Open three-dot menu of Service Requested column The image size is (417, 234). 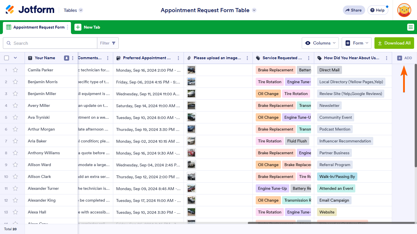coord(309,58)
